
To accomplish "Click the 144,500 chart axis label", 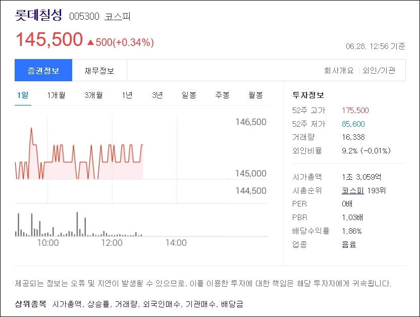I will coord(251,191).
